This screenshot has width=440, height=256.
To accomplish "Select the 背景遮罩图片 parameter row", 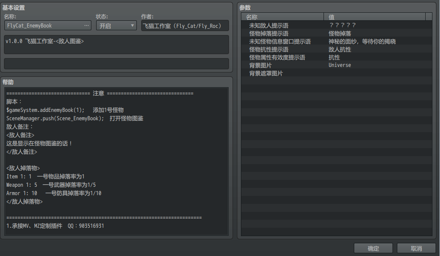I will pyautogui.click(x=336, y=73).
